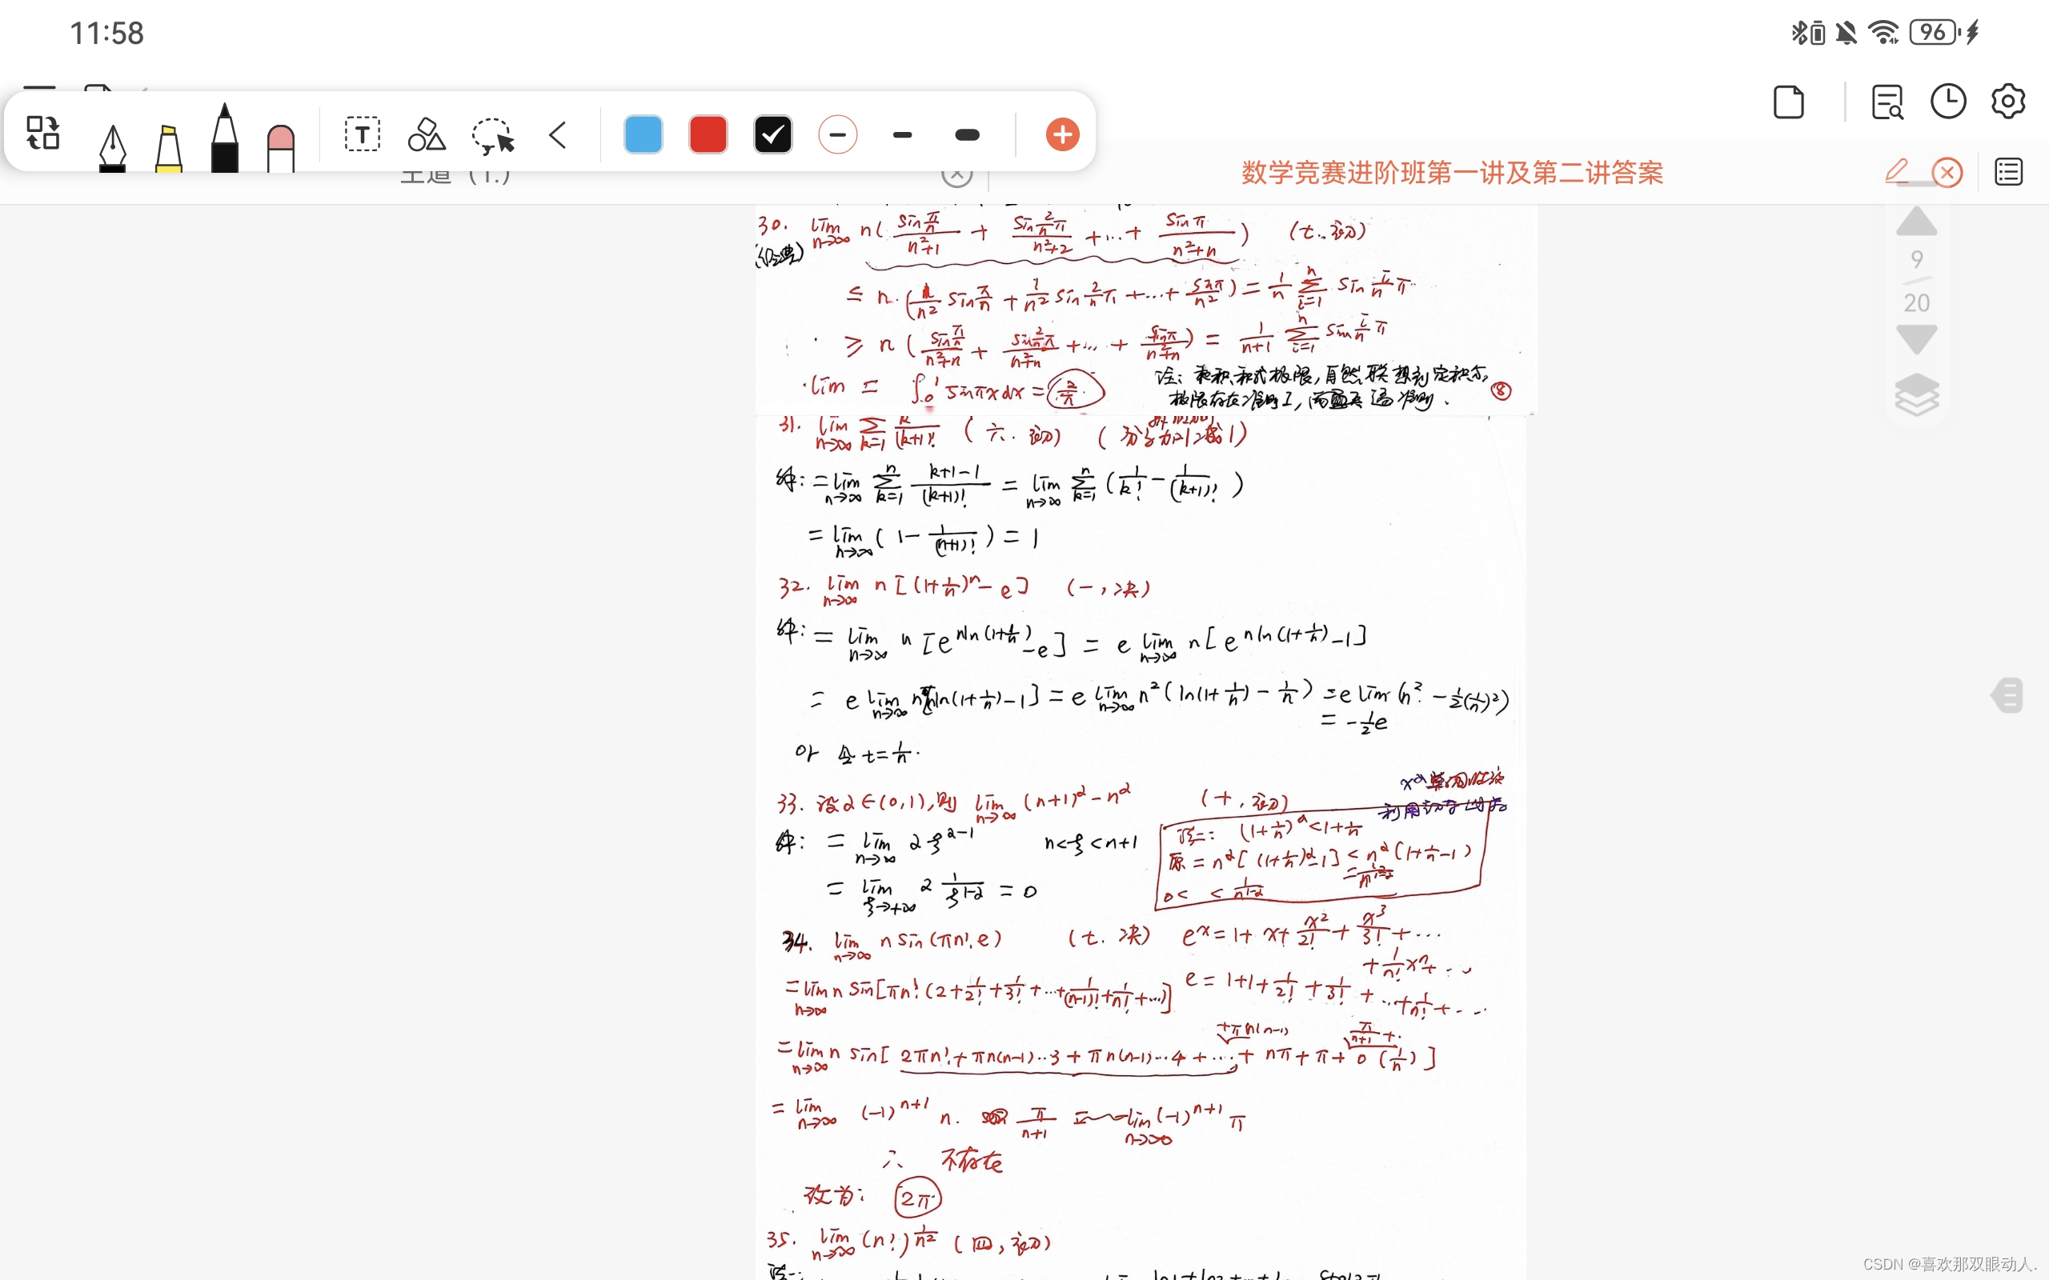Open the layers stack icon
The image size is (2049, 1280).
click(1916, 394)
